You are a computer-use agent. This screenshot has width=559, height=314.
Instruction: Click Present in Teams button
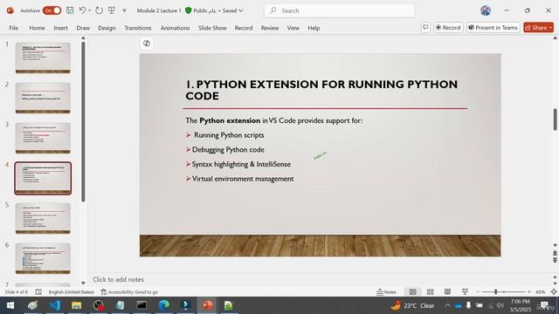pyautogui.click(x=493, y=27)
